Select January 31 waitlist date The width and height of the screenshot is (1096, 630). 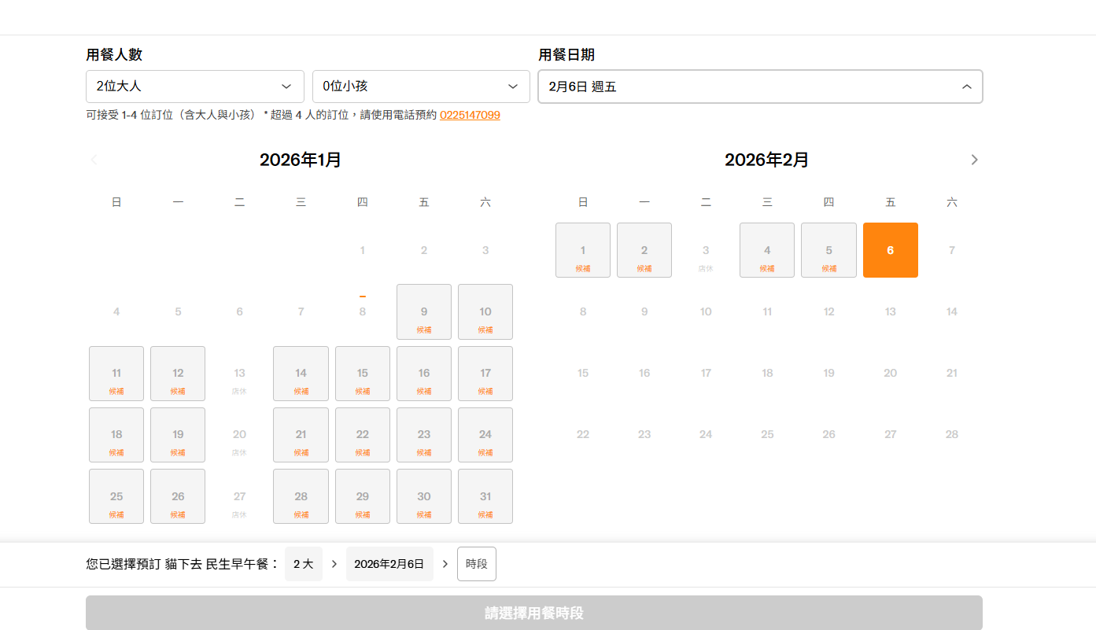click(x=485, y=496)
